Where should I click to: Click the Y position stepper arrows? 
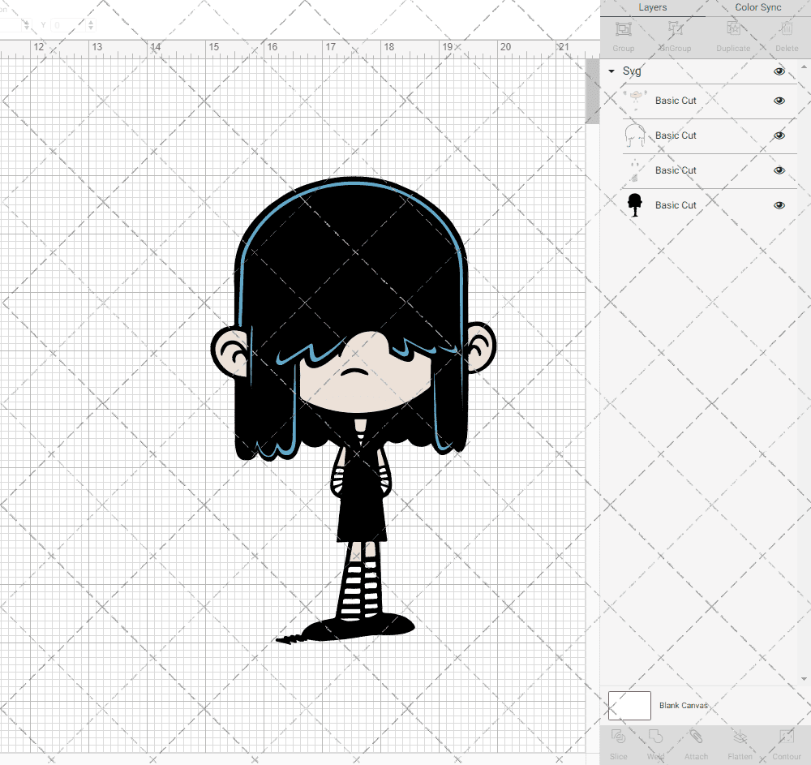pyautogui.click(x=91, y=25)
